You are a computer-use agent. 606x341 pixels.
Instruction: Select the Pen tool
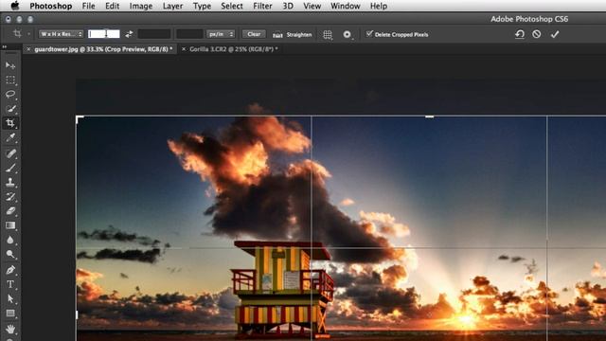[x=10, y=270]
